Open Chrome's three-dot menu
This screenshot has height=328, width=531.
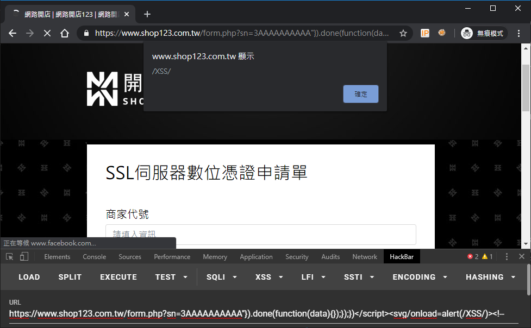518,33
